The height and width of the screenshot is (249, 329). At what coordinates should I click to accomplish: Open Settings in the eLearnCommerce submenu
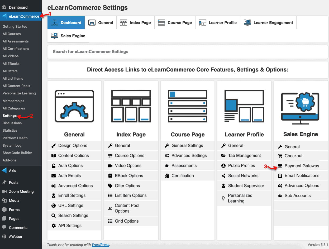[9, 116]
